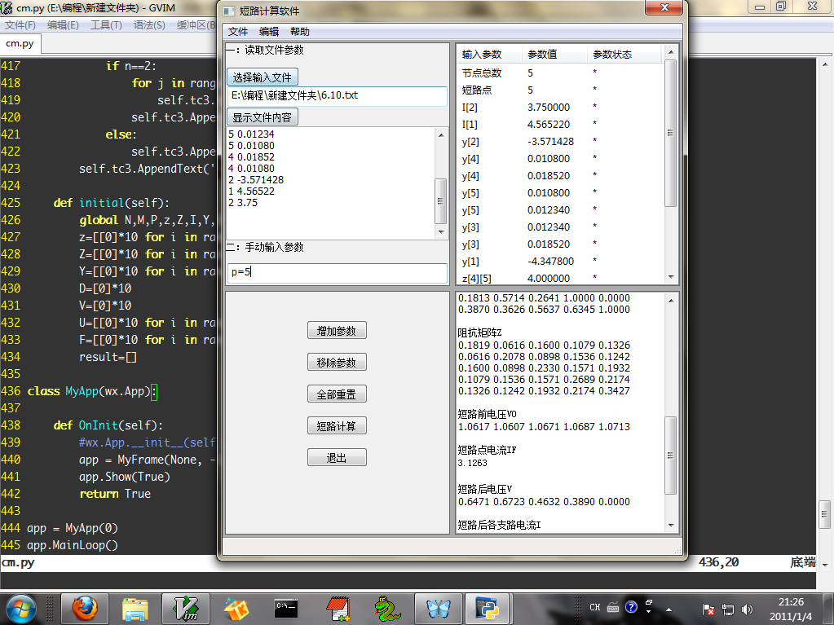The height and width of the screenshot is (625, 834).
Task: Click GVIM vertical scrollbar thumb
Action: pyautogui.click(x=824, y=514)
